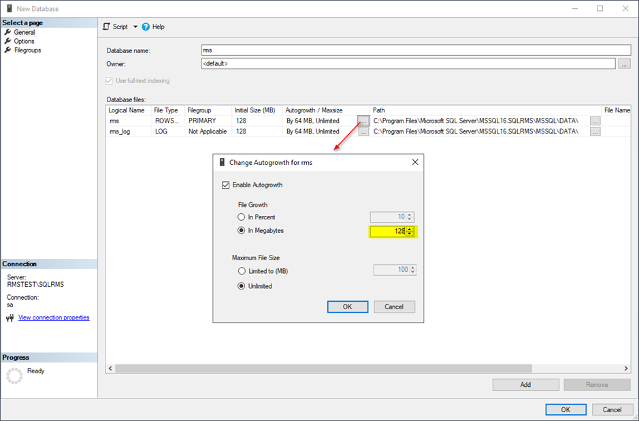
Task: Toggle the Enable Autogrowth checkbox
Action: (225, 185)
